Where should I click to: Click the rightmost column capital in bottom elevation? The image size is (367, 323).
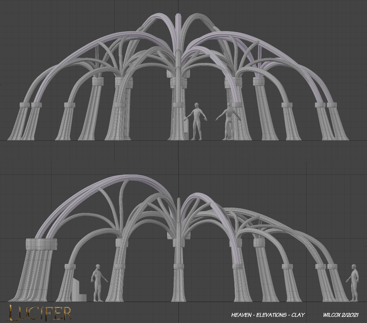(332, 267)
